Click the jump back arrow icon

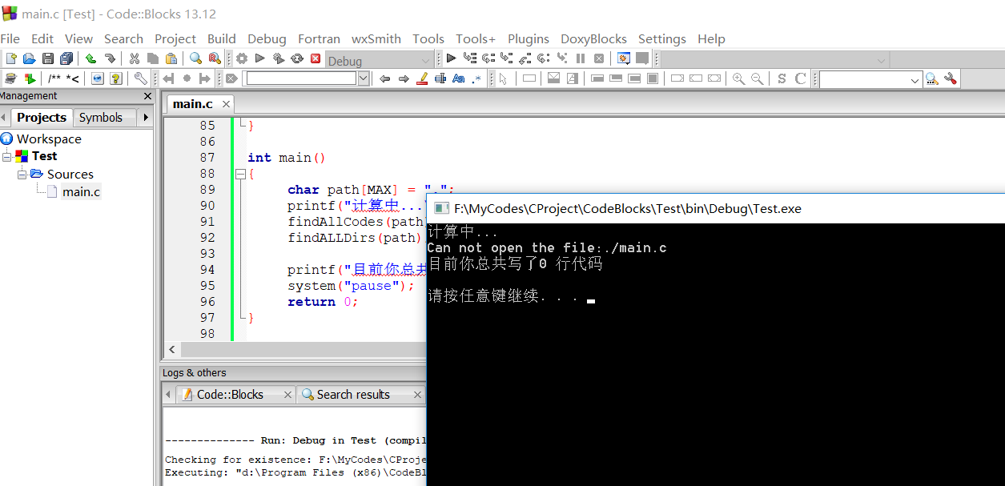[385, 78]
